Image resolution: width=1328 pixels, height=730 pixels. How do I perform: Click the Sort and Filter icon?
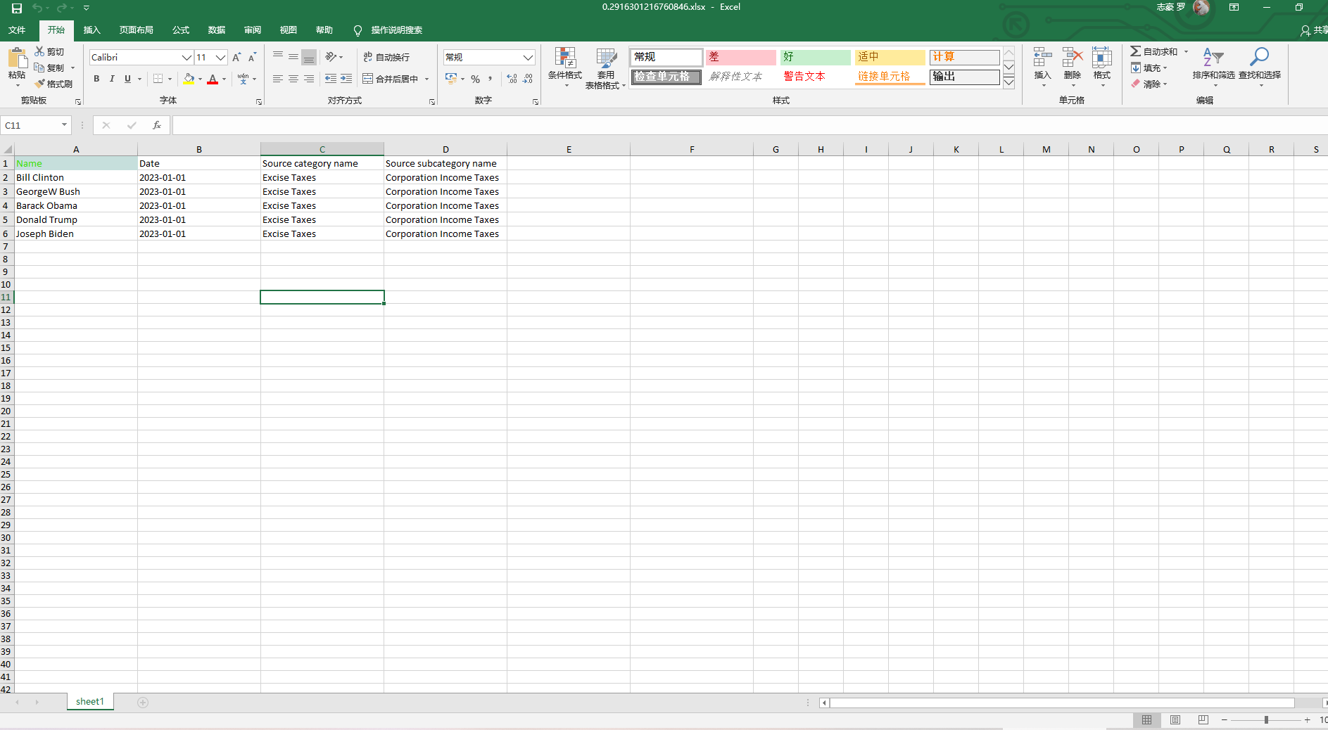coord(1213,58)
